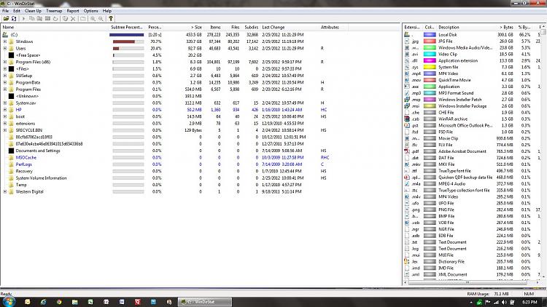This screenshot has width=547, height=307.
Task: Open Google Chrome from the taskbar
Action: click(x=59, y=302)
